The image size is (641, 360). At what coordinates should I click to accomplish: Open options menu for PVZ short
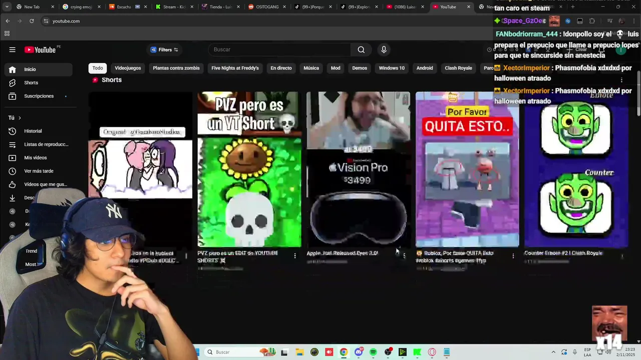[x=295, y=256]
